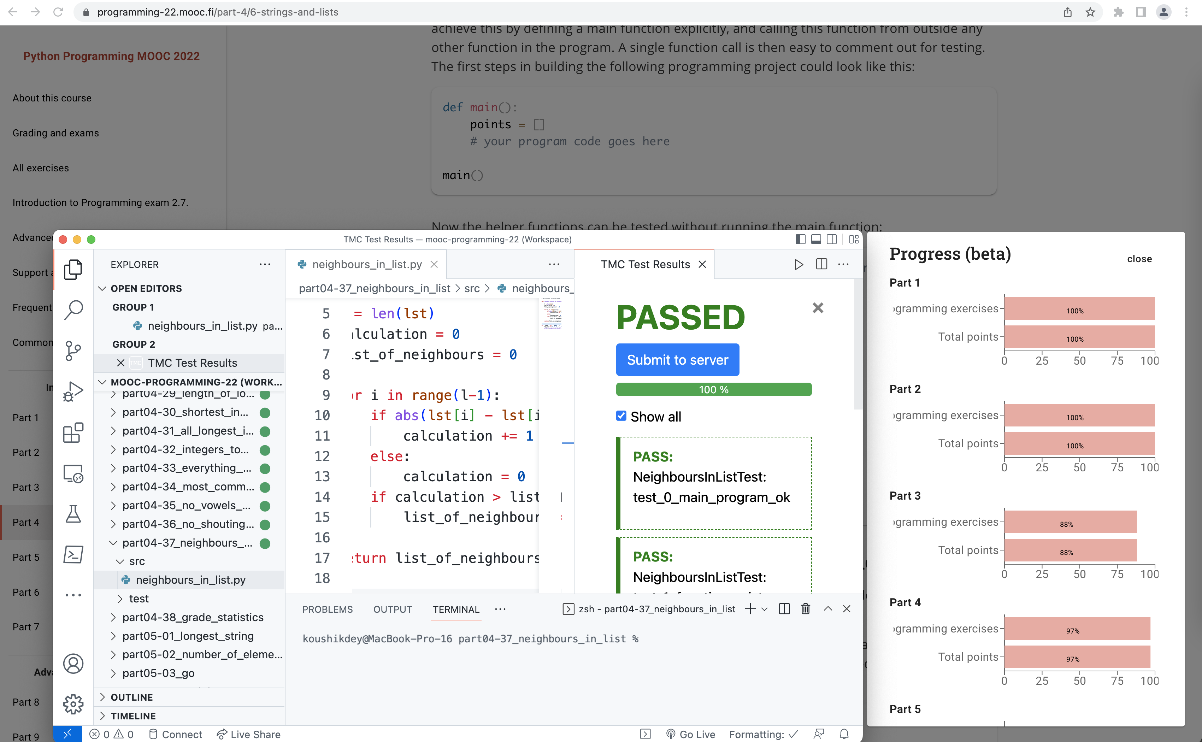Click the green 100 % progress bar

713,389
